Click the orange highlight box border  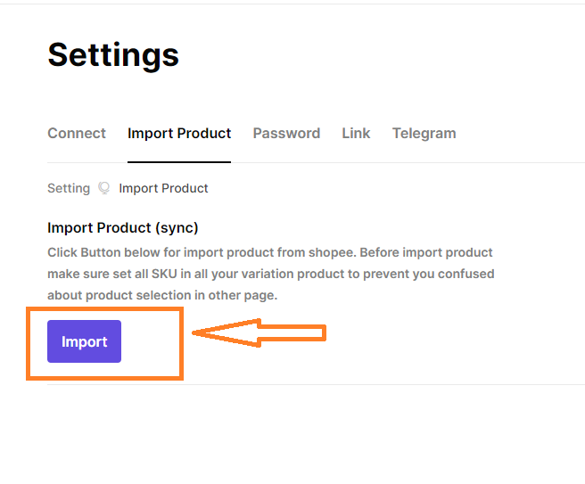tap(104, 308)
